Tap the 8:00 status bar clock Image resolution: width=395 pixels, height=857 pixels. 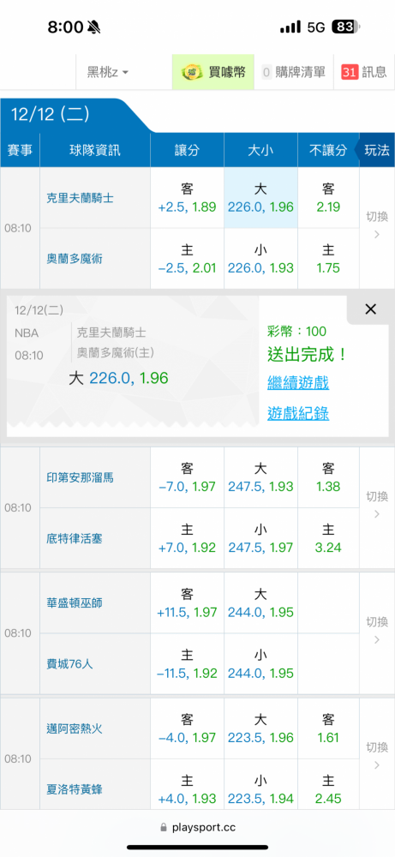coord(65,27)
